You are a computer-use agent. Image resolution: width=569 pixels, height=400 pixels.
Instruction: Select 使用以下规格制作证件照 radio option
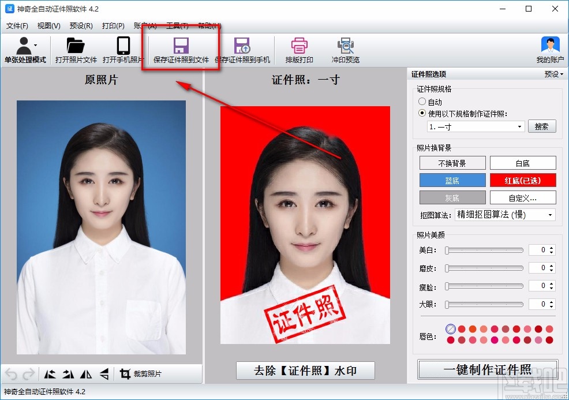click(x=422, y=113)
